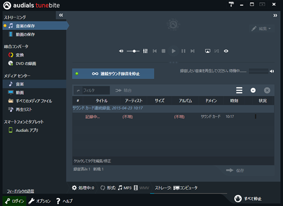Skip to previous track

(x=155, y=51)
